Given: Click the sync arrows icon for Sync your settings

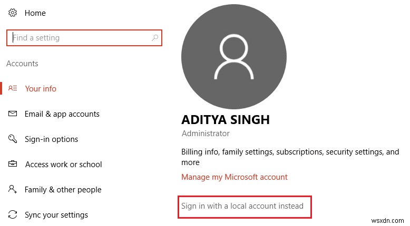Looking at the screenshot, I should tap(13, 215).
